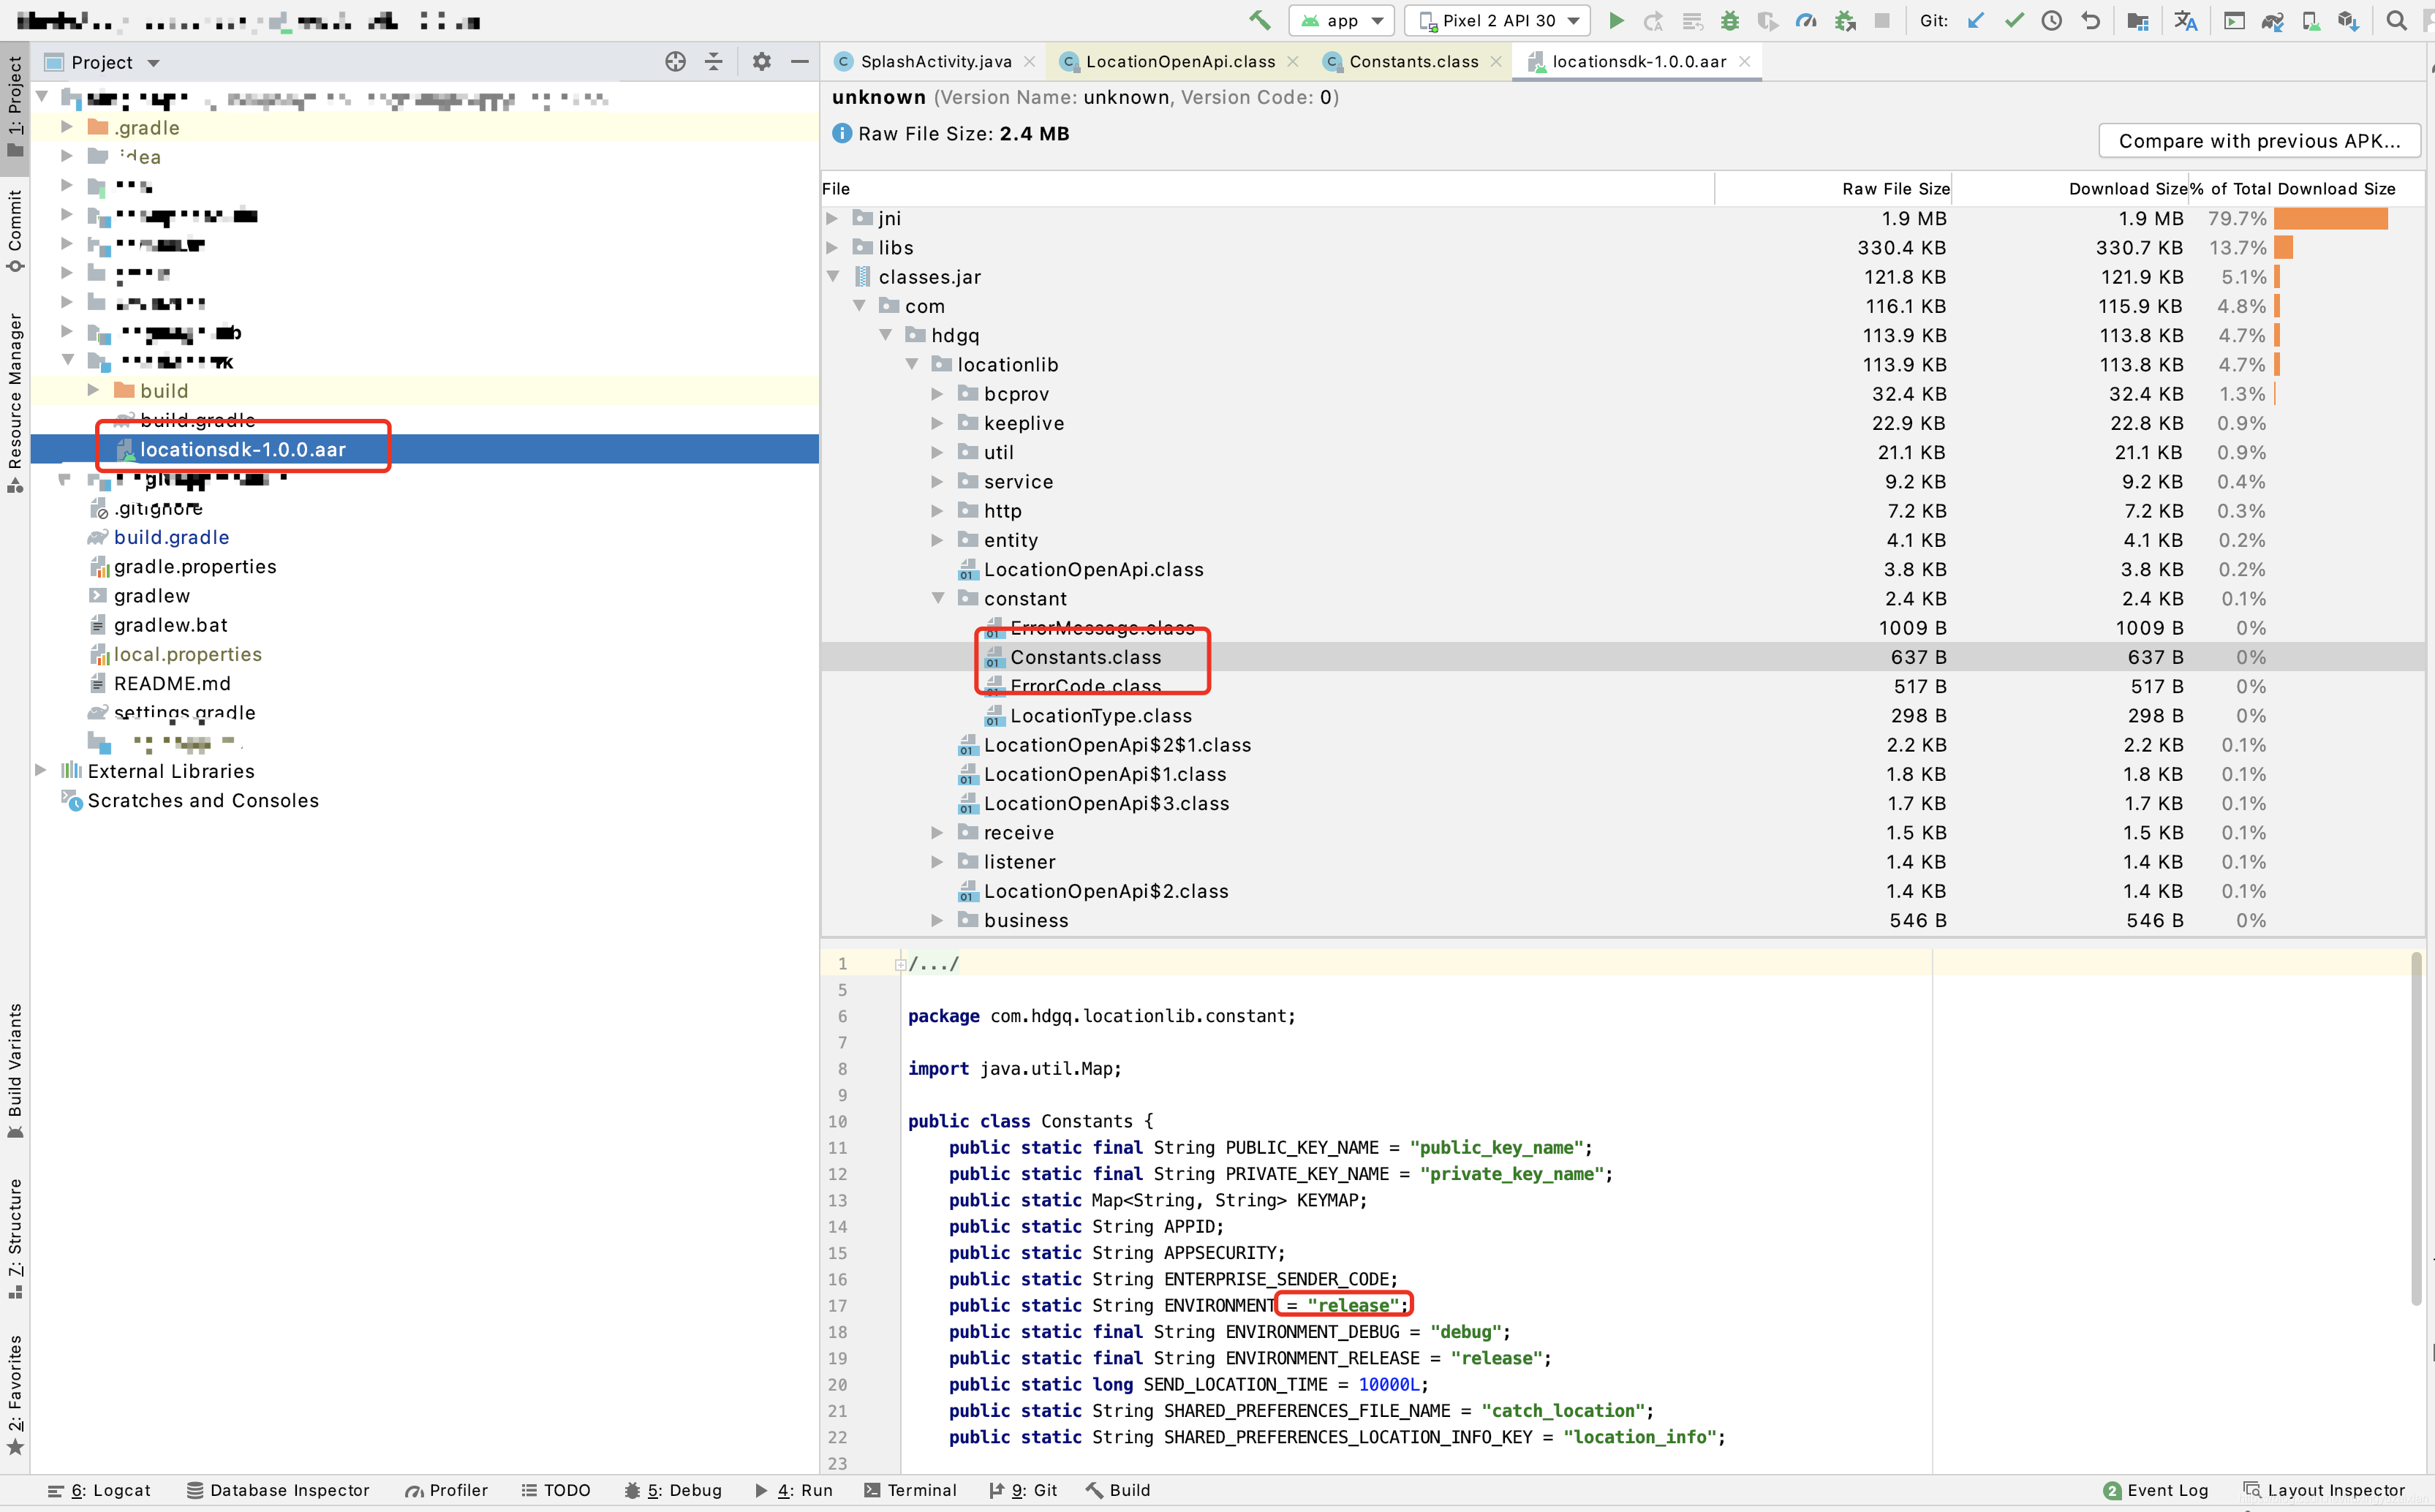Select gradle.properties in the project tree

[x=195, y=566]
